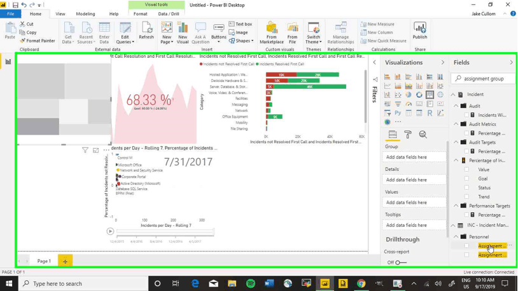518x291 pixels.
Task: Collapse the Audit Metrics folder
Action: click(x=456, y=124)
